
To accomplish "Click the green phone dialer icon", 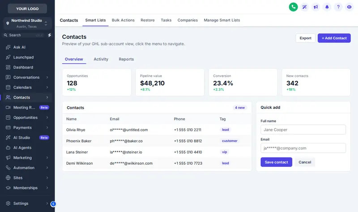I will (x=293, y=7).
